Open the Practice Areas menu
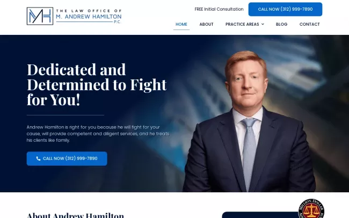Image resolution: width=349 pixels, height=218 pixels. (x=245, y=24)
